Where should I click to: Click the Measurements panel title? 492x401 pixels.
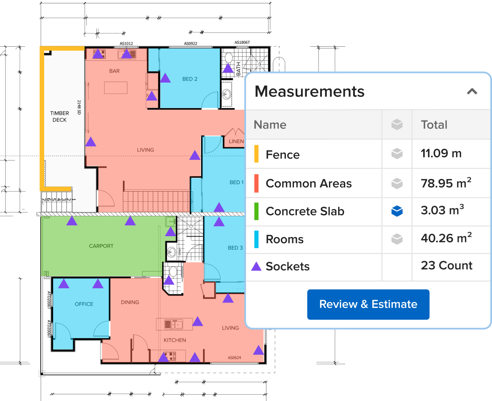tap(309, 91)
